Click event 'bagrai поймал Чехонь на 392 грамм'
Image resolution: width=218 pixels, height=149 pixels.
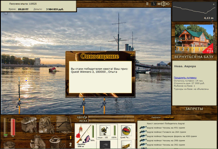coord(166,145)
